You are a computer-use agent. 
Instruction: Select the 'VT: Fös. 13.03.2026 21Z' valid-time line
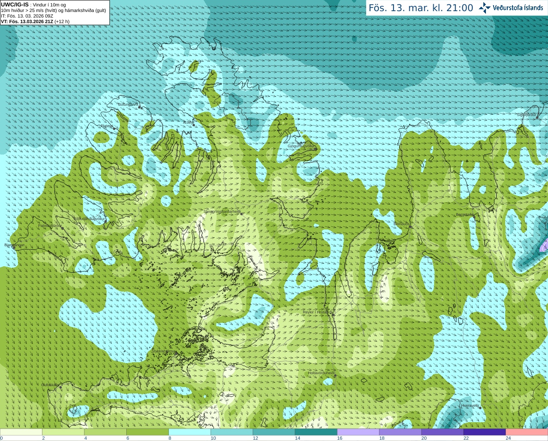point(35,21)
